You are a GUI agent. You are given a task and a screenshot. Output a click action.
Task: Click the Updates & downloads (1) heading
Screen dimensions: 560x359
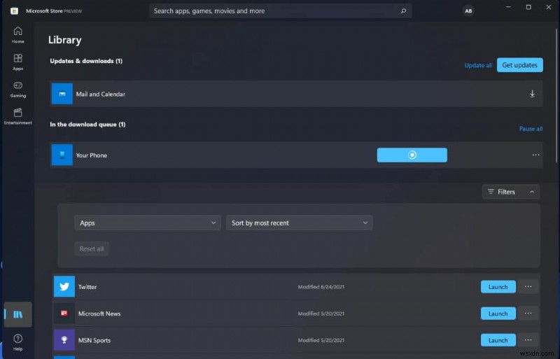[x=86, y=61]
